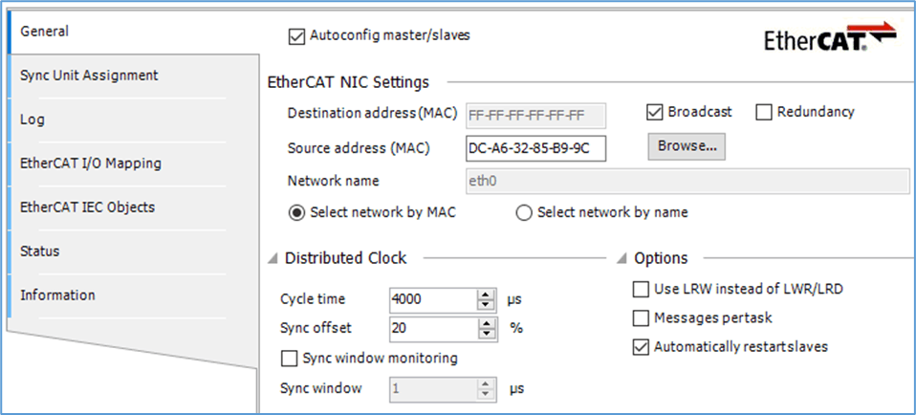Click the Cycle time input field
The image size is (916, 415).
tap(432, 299)
